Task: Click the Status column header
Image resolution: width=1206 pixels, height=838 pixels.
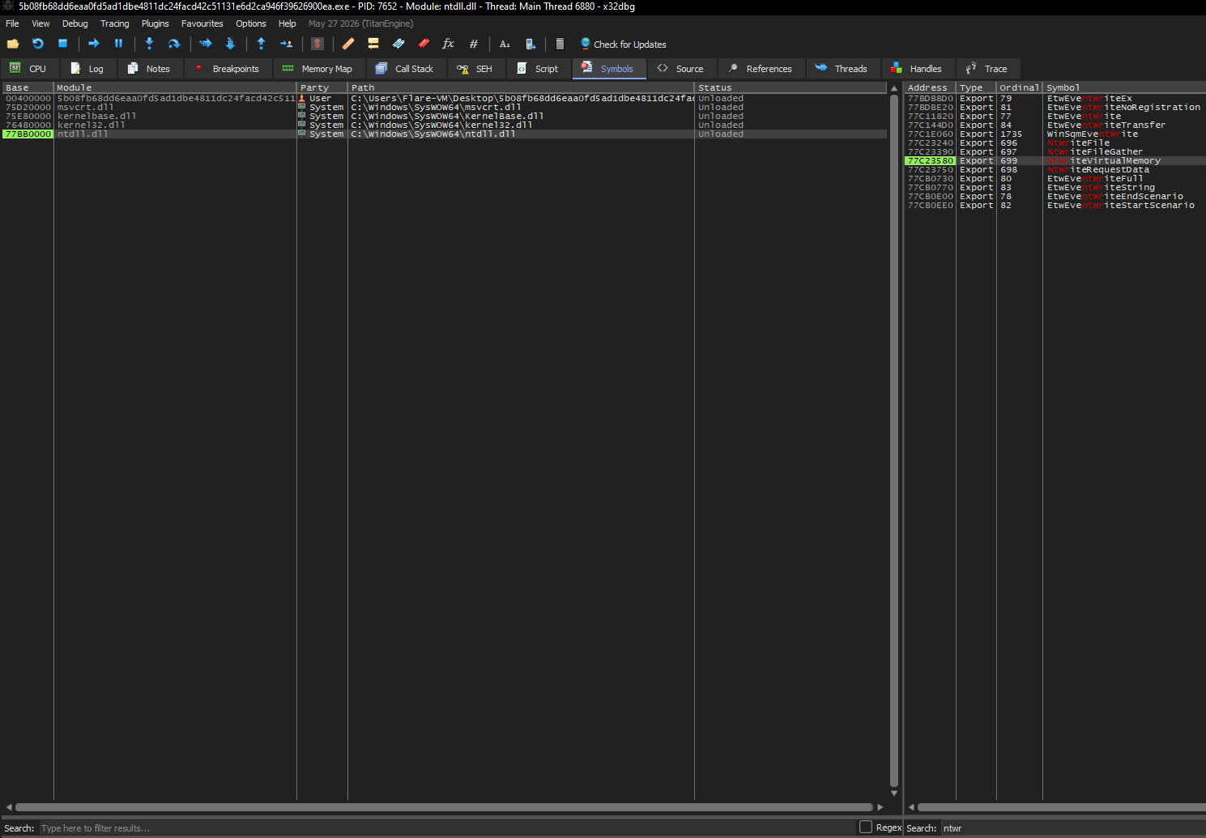Action: (790, 87)
